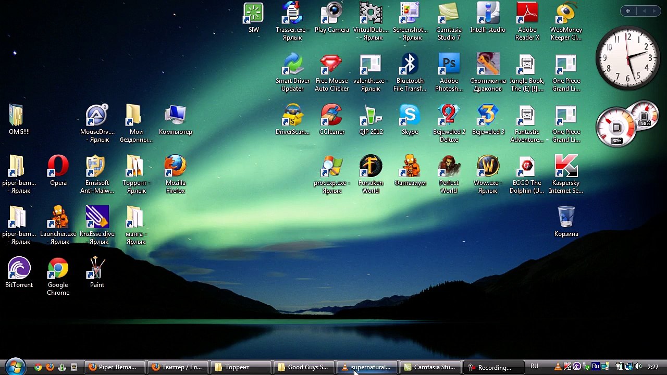Launch QIP 2012 messenger icon
This screenshot has width=667, height=375.
tap(370, 120)
